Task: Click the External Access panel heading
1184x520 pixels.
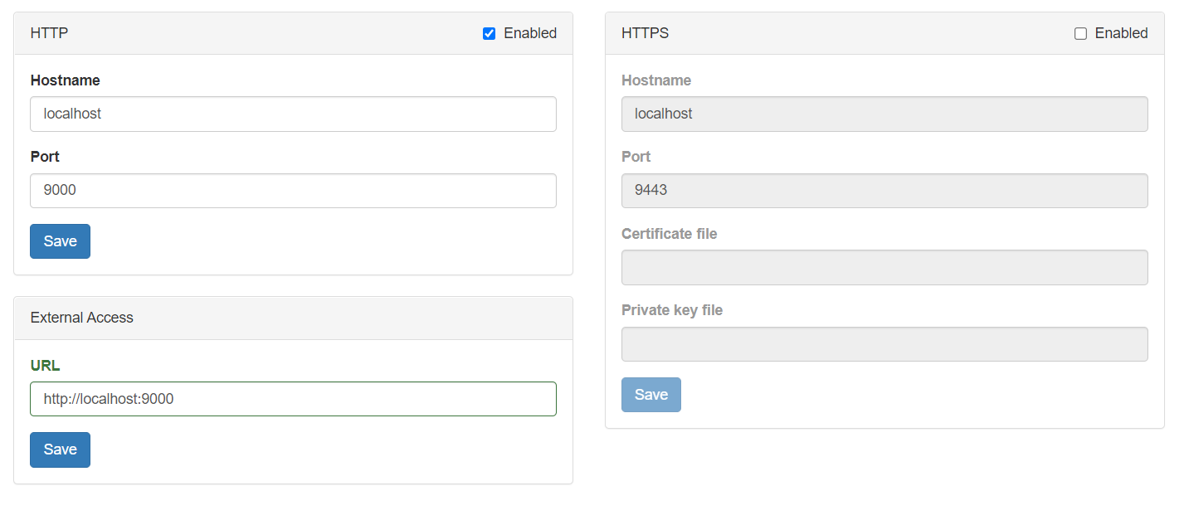Action: [x=82, y=318]
